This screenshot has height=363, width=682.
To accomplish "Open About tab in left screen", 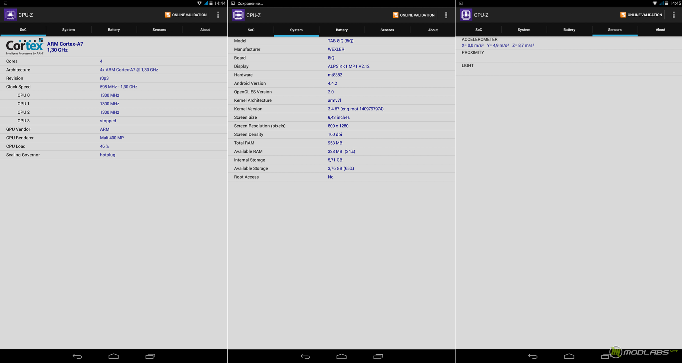I will point(205,30).
